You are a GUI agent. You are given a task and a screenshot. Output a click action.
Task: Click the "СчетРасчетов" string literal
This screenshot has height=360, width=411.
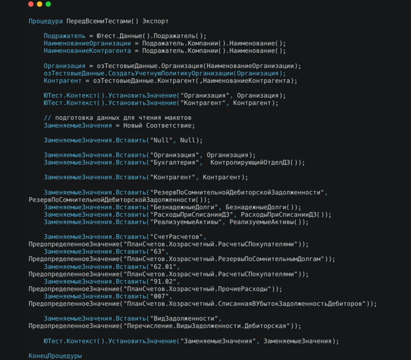click(176, 237)
